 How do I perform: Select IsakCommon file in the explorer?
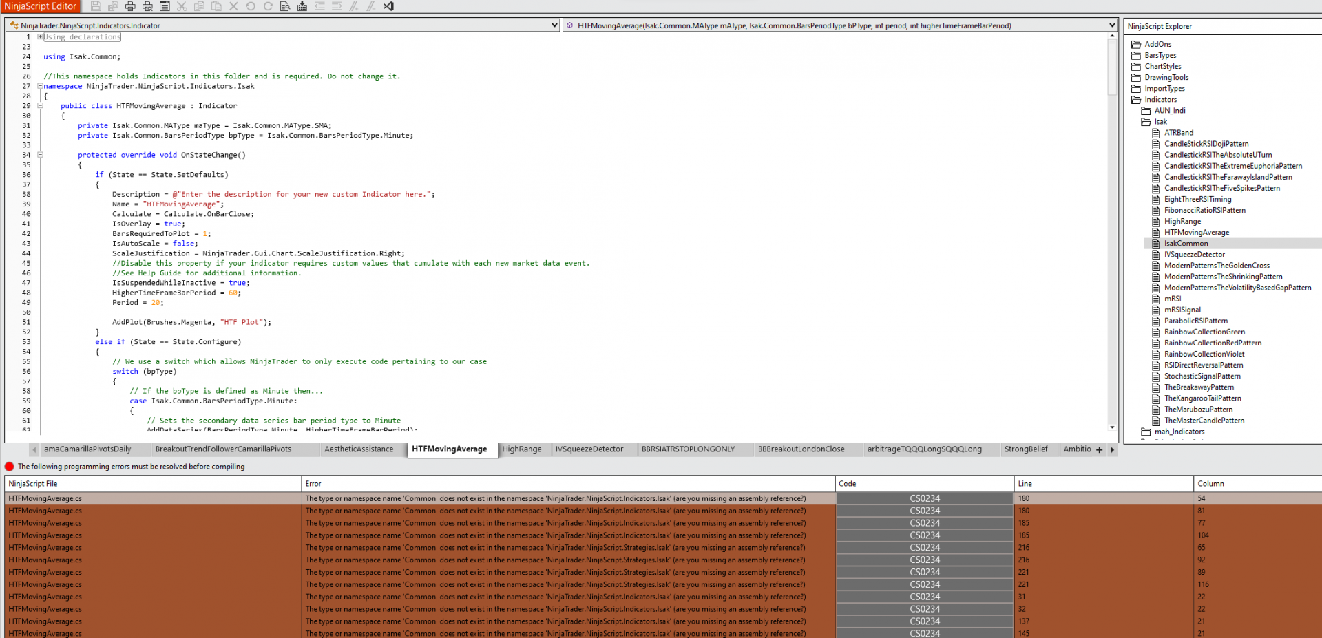point(1186,244)
